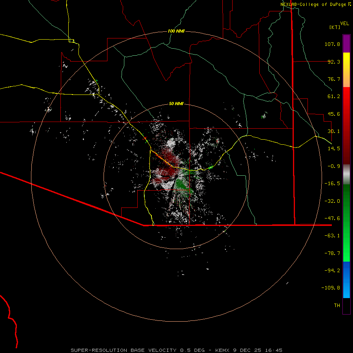The height and width of the screenshot is (353, 353).
Task: Click the 14.5 velocity scale value
Action: tap(334, 149)
